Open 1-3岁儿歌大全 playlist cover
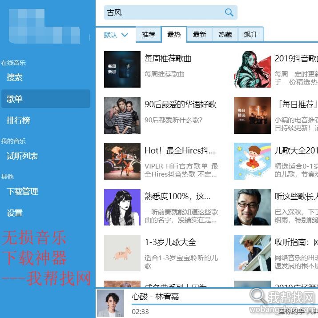The width and height of the screenshot is (318, 318). pyautogui.click(x=122, y=253)
